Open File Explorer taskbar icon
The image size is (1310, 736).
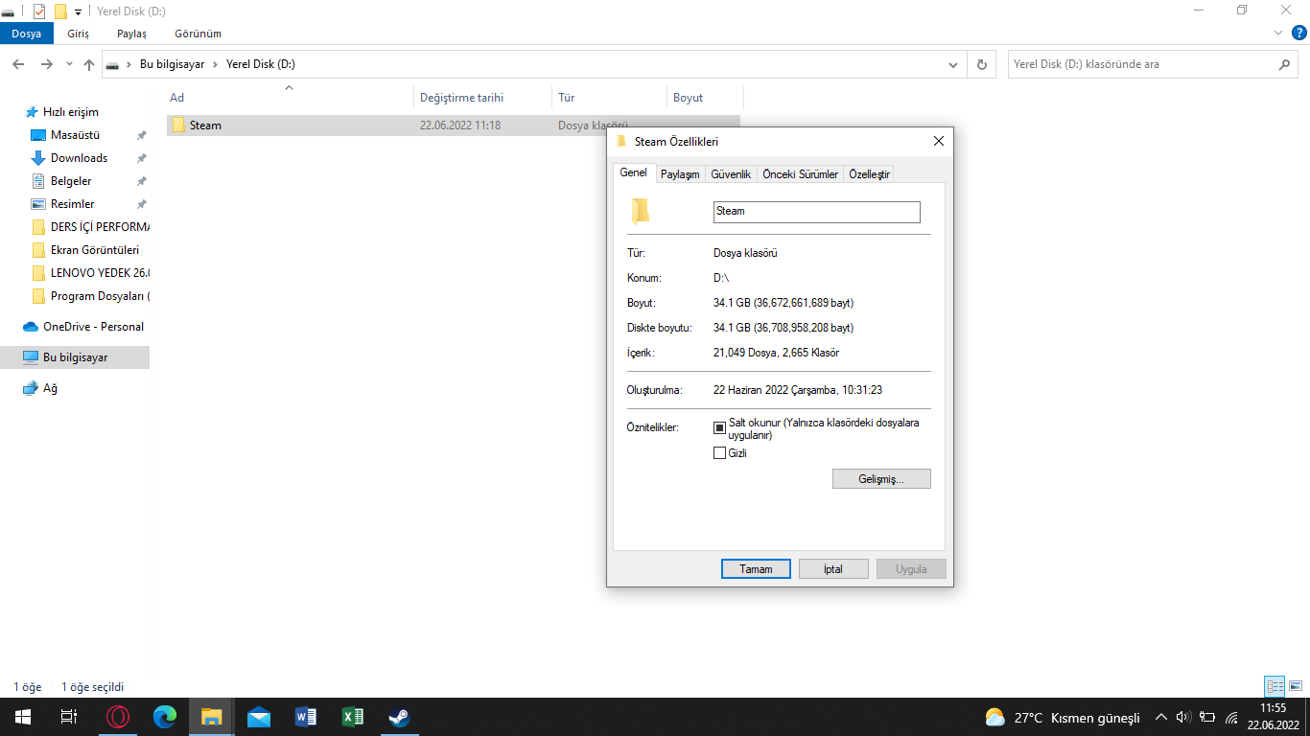pos(212,717)
